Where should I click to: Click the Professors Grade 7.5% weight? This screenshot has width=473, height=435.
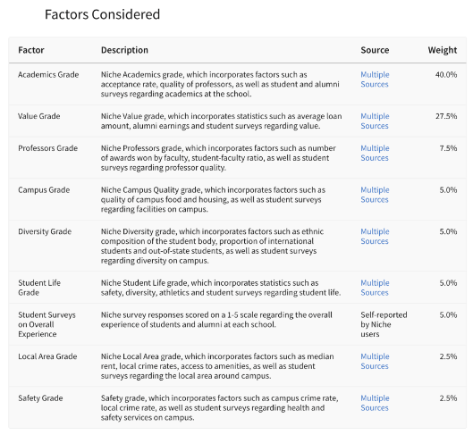[448, 148]
